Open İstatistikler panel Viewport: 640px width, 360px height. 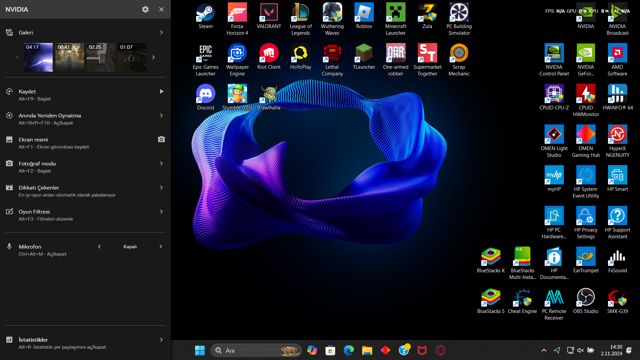tap(161, 340)
